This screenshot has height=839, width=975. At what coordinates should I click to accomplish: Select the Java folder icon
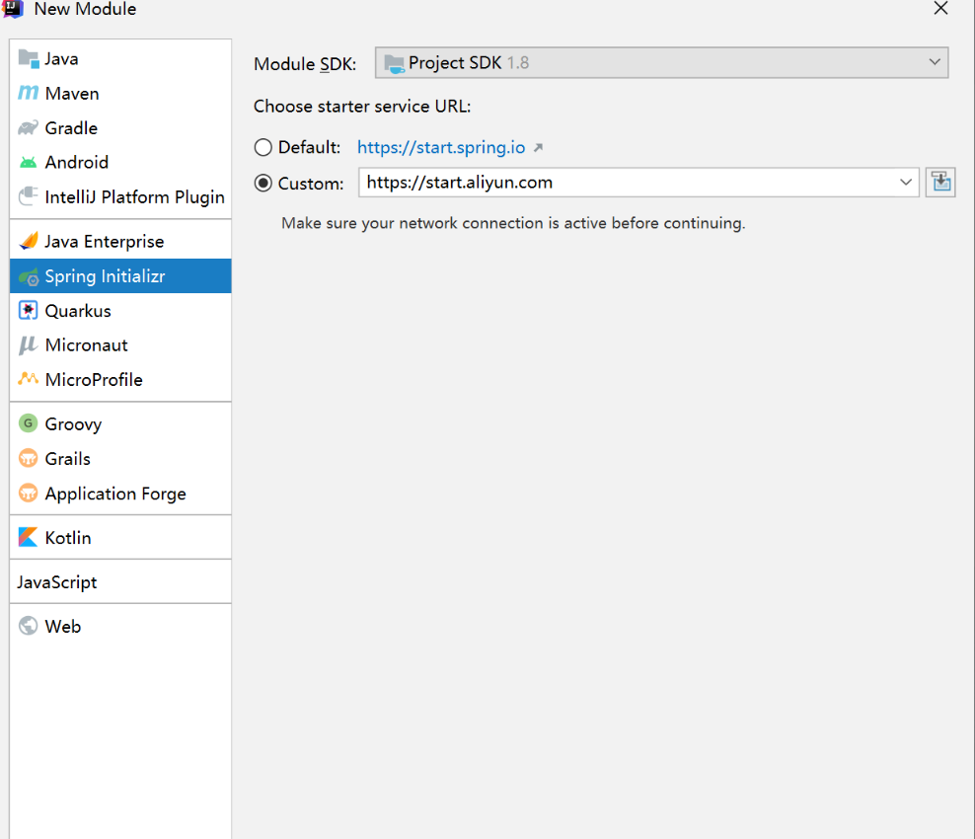coord(28,59)
